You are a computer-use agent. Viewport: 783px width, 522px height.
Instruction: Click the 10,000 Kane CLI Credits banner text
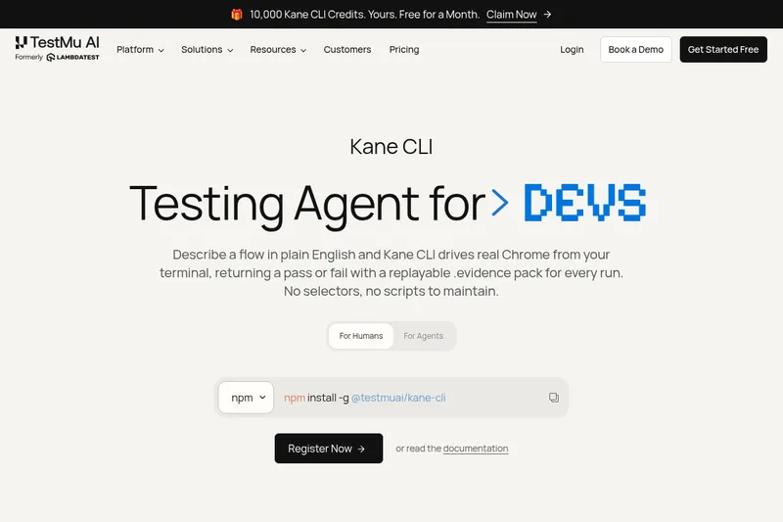tap(364, 15)
